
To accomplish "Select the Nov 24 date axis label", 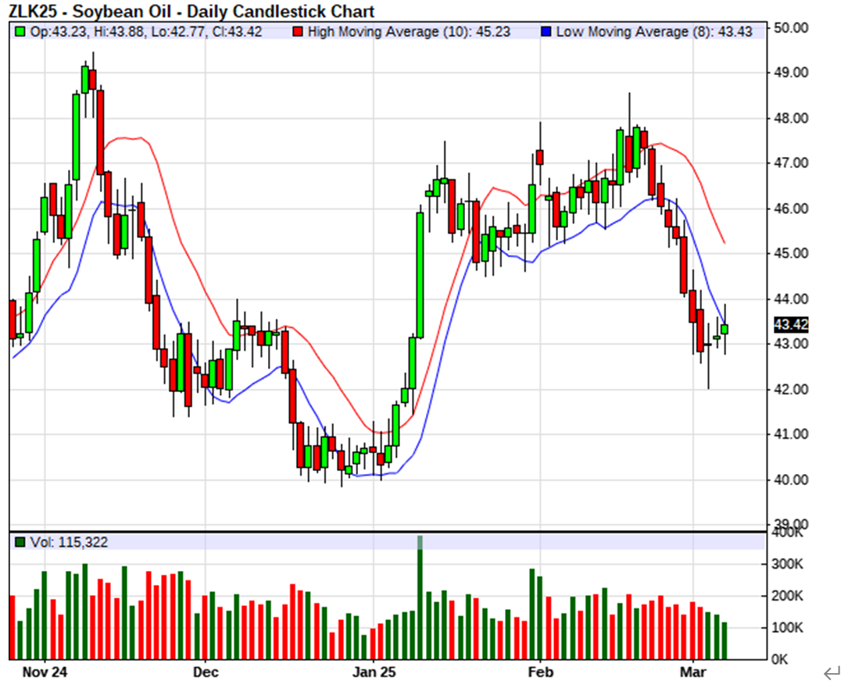I will tap(45, 672).
